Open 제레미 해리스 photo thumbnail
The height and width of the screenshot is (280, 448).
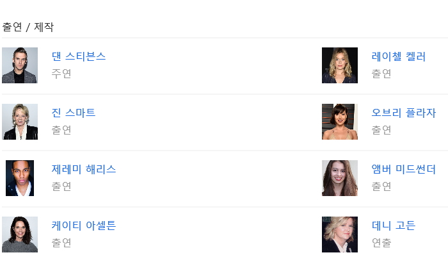point(20,178)
